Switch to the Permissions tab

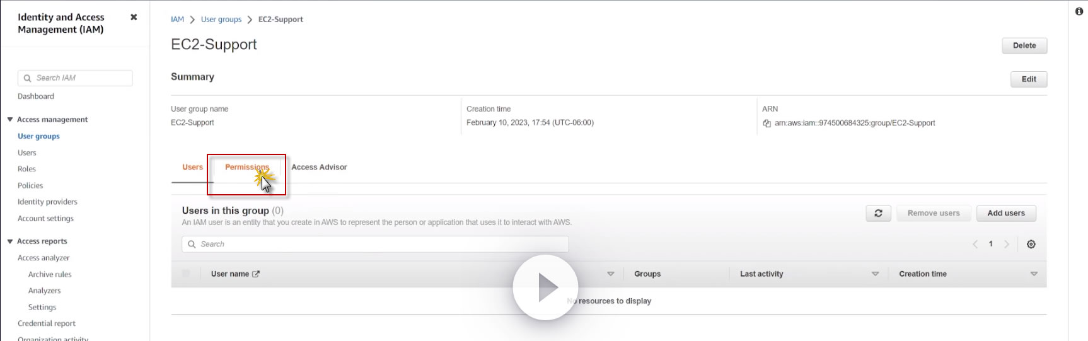(247, 167)
